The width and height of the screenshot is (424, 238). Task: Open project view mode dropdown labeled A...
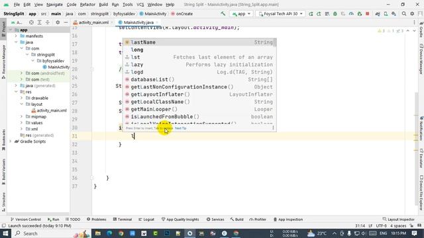17,22
